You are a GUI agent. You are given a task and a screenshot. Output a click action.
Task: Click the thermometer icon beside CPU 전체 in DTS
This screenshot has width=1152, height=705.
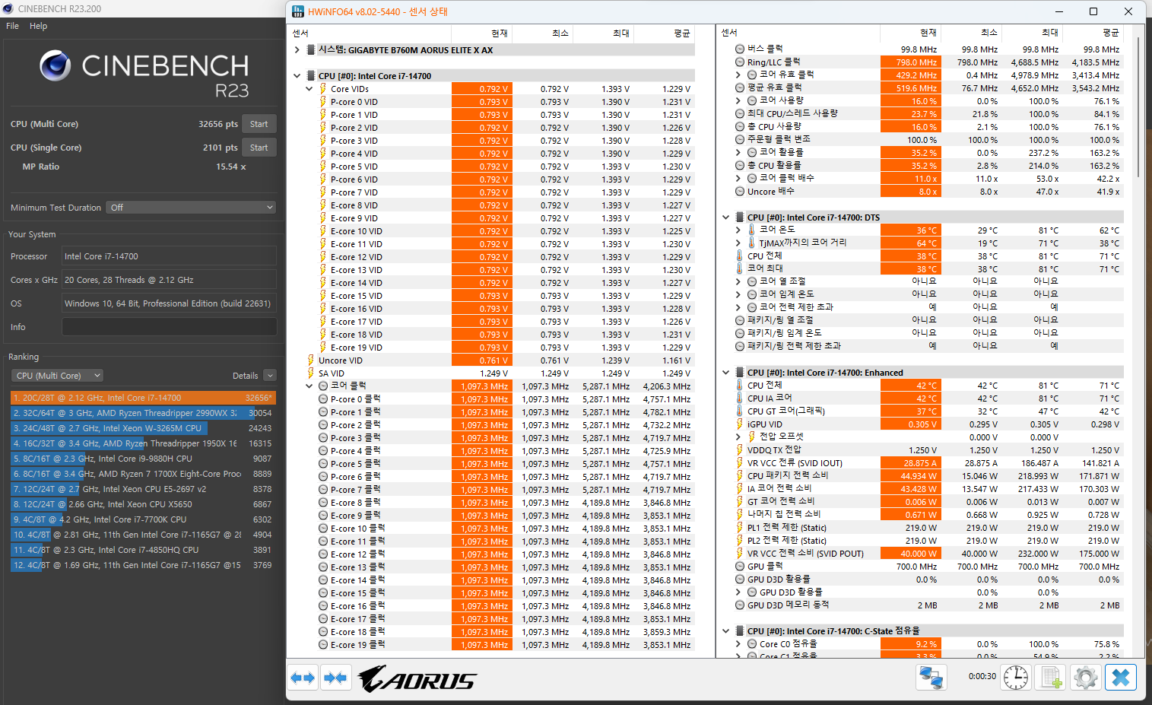(740, 256)
